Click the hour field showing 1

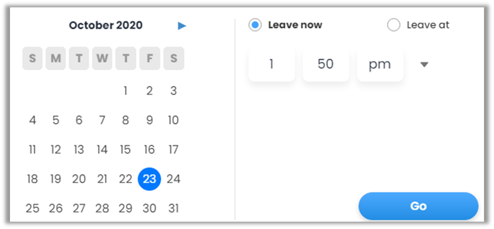coord(272,64)
